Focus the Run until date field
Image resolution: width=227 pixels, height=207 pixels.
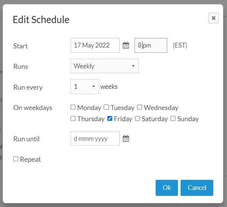point(95,139)
